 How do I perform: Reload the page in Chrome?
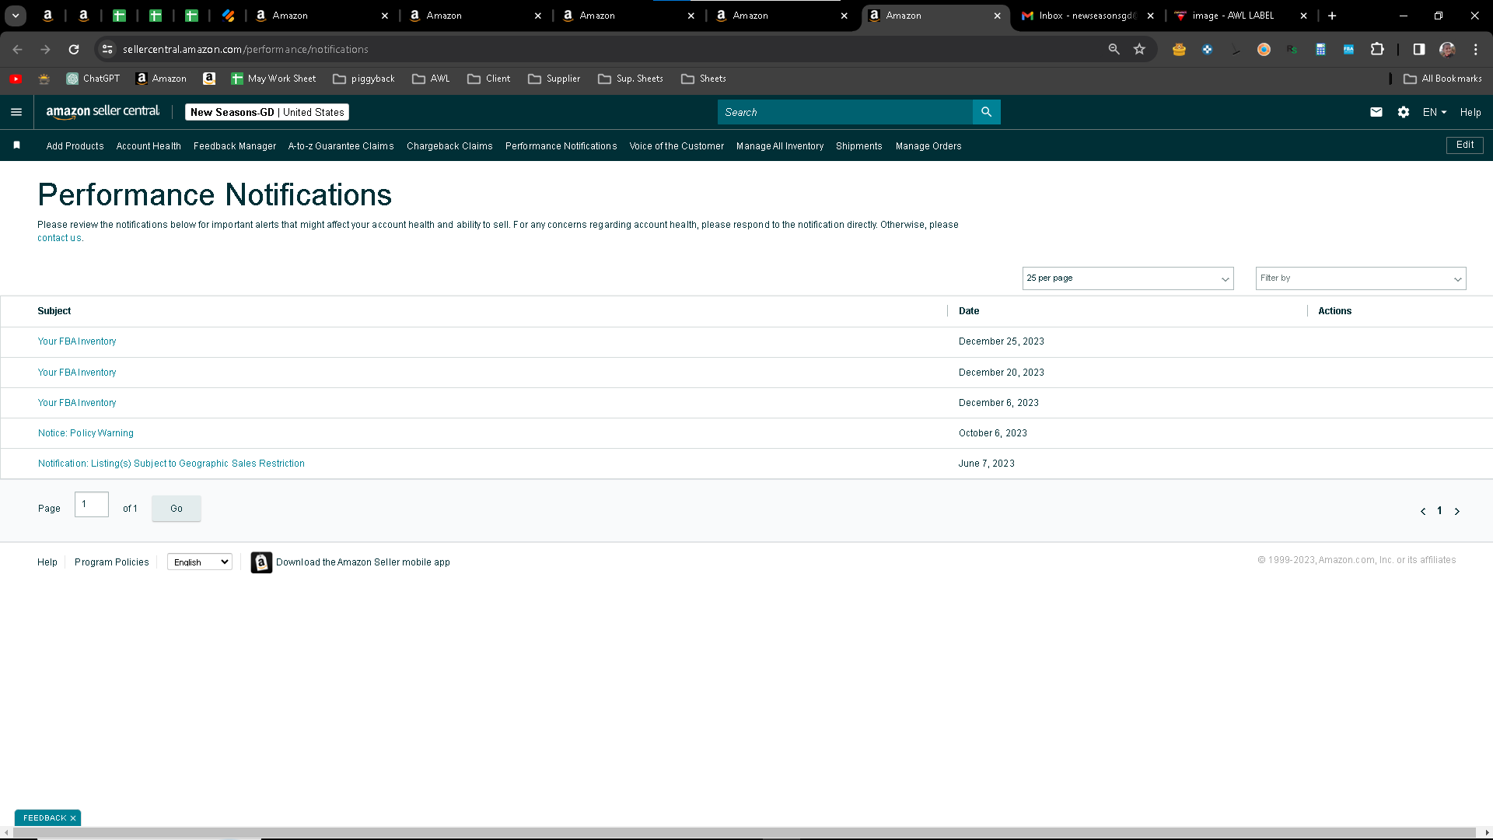(x=74, y=49)
